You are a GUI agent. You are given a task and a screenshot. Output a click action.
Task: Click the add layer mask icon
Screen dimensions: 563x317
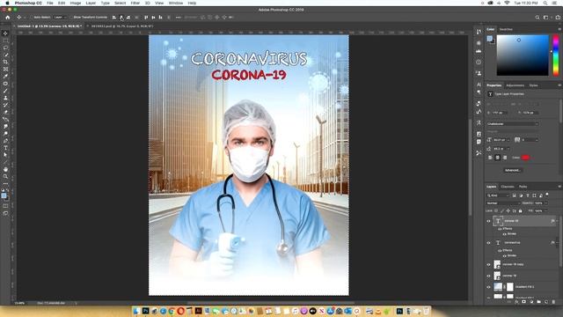(524, 302)
